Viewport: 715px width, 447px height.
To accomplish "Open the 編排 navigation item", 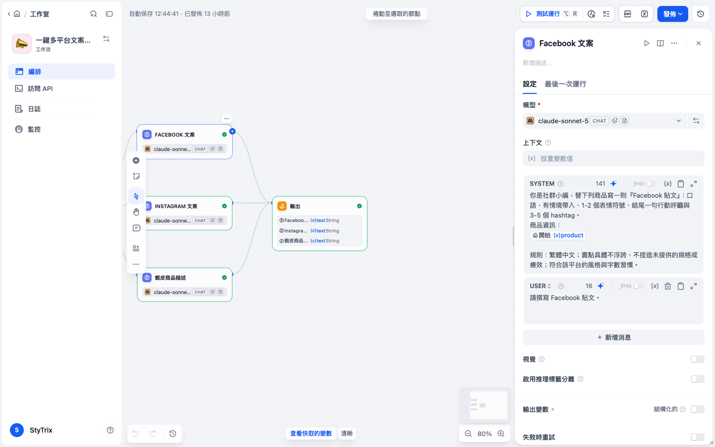I will (62, 72).
